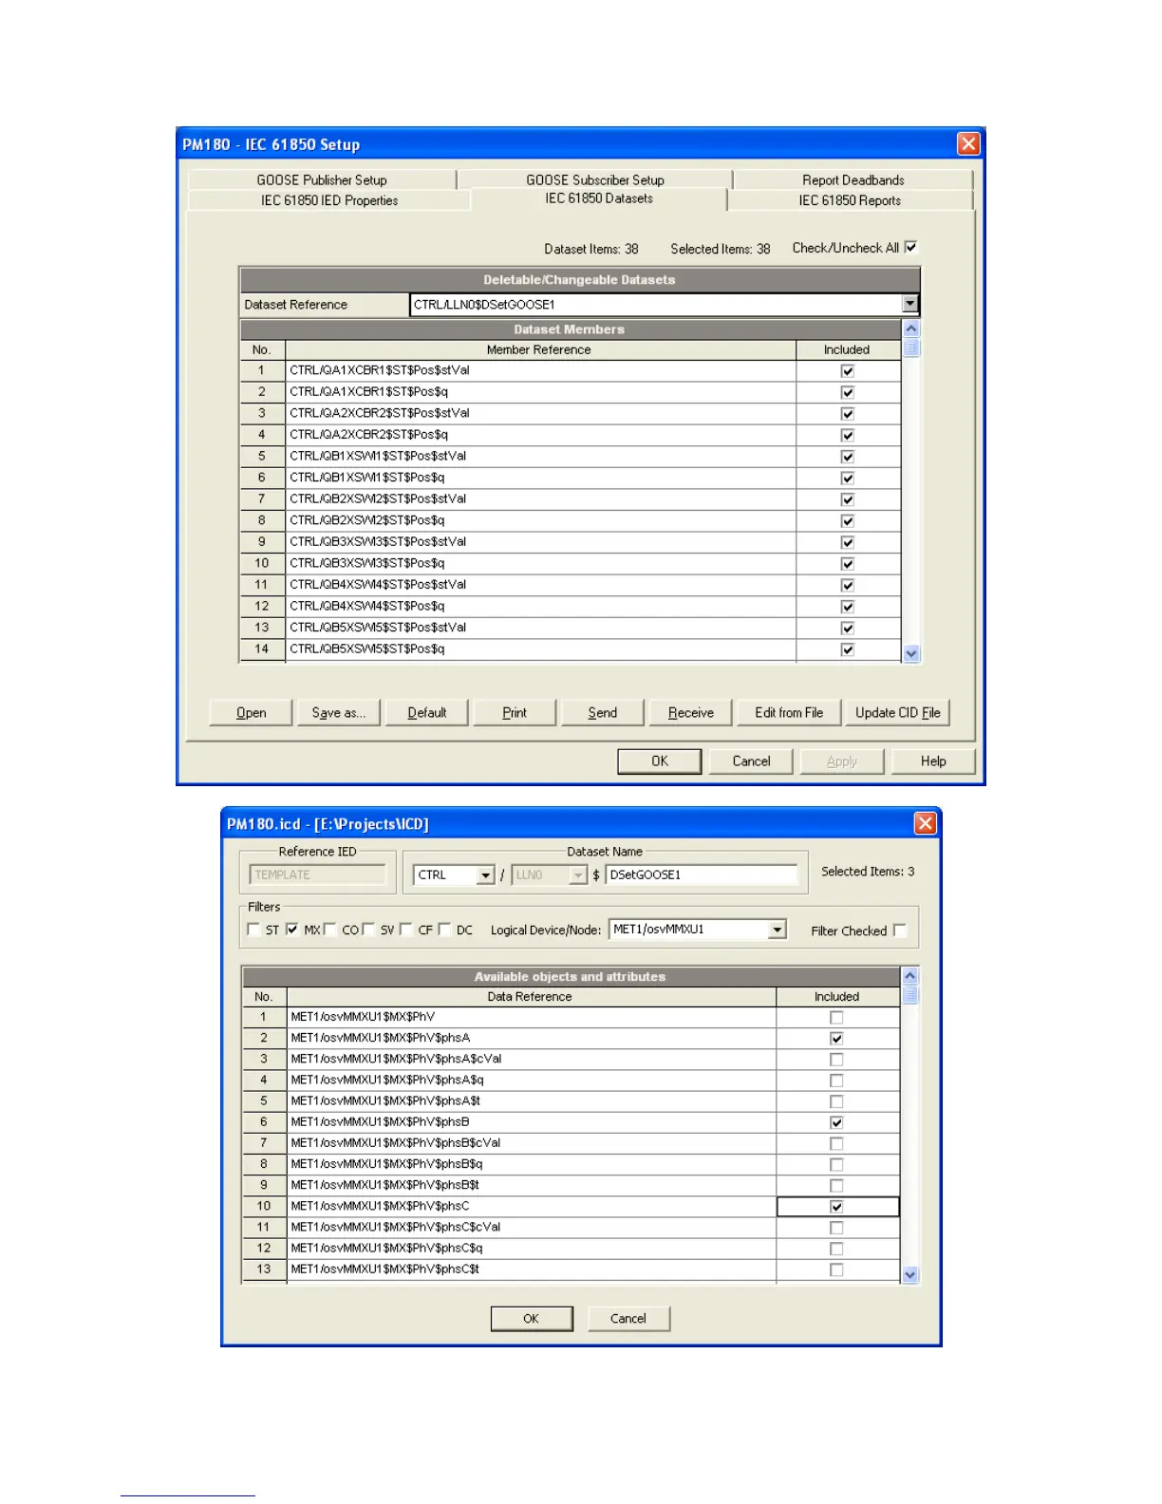
Task: Click the DSetGOOSE1 dataset name field
Action: pos(701,874)
